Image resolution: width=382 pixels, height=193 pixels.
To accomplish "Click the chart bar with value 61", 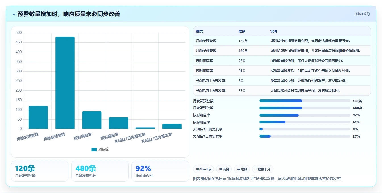I will [118, 123].
